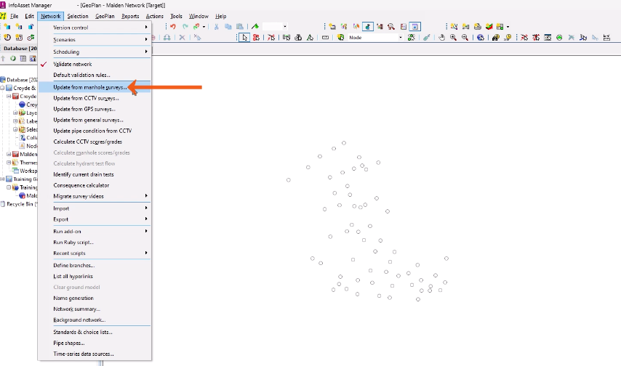This screenshot has width=621, height=366.
Task: Open the Tools menu
Action: coord(176,16)
